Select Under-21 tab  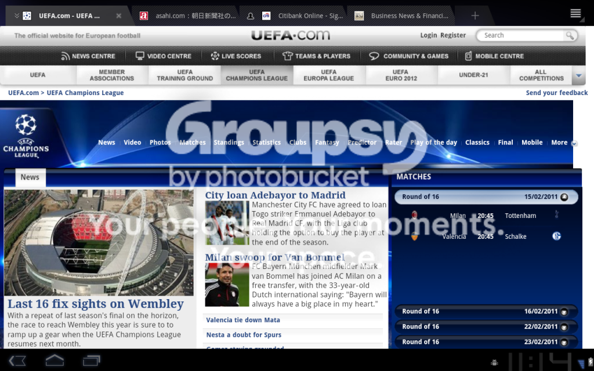[x=473, y=75]
